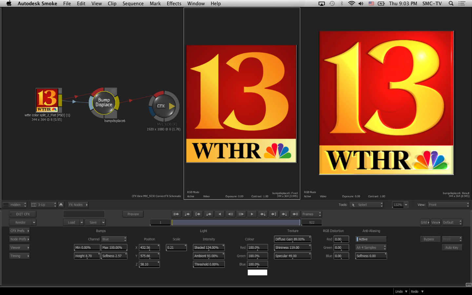The height and width of the screenshot is (295, 472).
Task: Open the Tools dropdown showing Select
Action: click(x=366, y=205)
